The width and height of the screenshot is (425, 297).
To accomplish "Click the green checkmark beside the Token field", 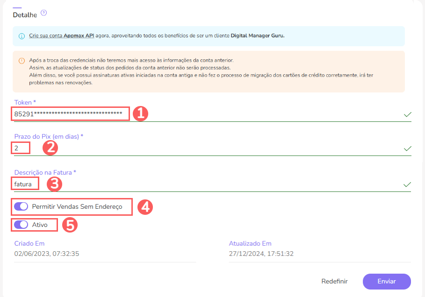I will (x=408, y=113).
